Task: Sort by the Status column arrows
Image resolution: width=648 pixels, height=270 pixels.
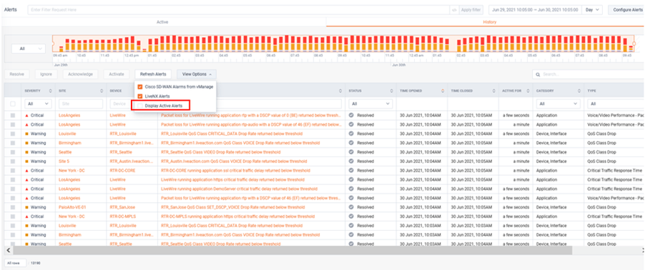Action: [392, 91]
